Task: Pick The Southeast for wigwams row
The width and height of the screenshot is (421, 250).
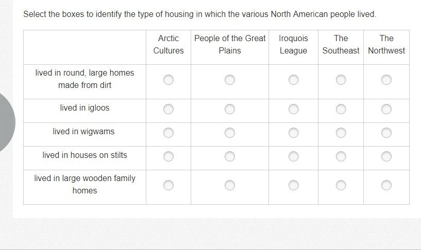Action: click(341, 133)
